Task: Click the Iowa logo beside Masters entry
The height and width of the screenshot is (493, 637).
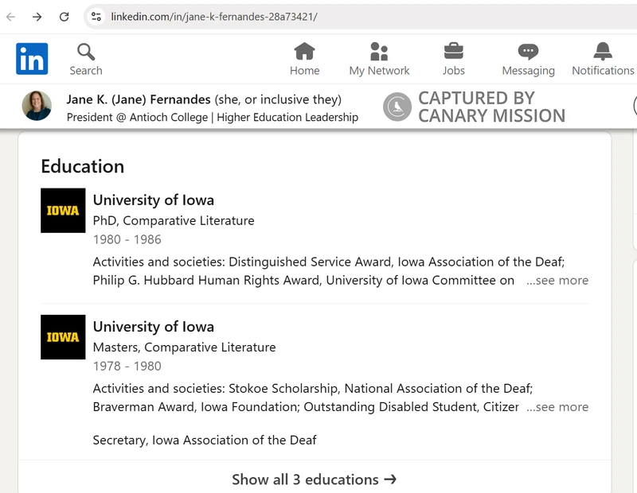Action: tap(63, 337)
